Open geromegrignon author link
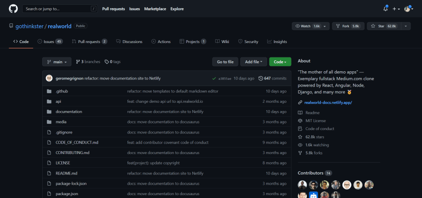The image size is (422, 198). point(70,78)
